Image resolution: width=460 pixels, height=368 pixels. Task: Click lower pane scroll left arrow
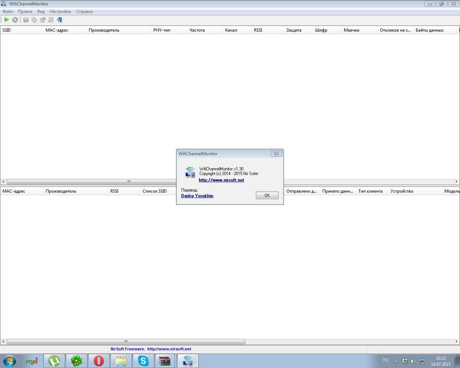tap(3, 341)
